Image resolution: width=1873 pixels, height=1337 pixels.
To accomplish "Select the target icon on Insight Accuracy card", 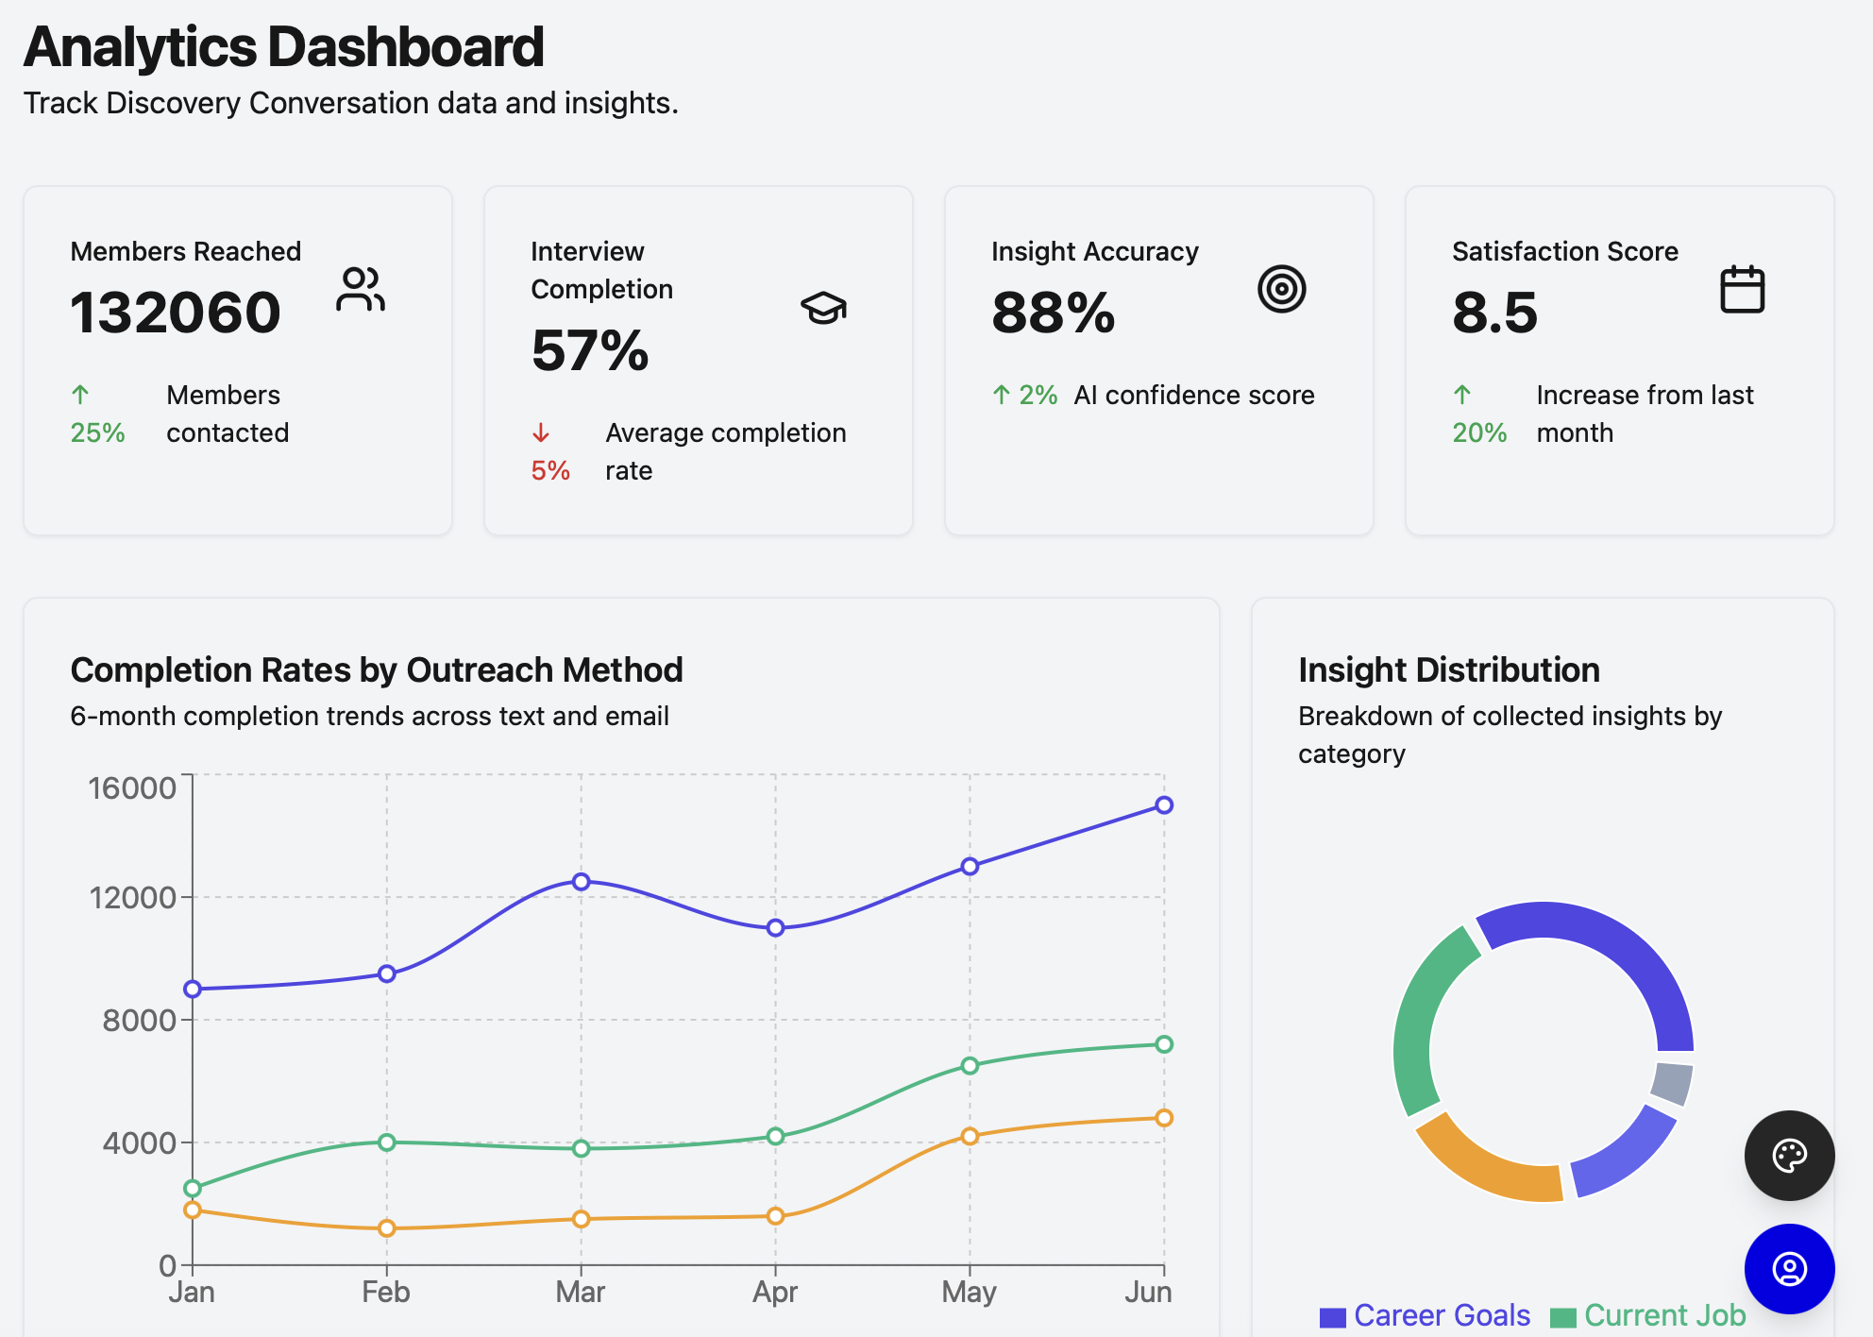I will pos(1282,290).
